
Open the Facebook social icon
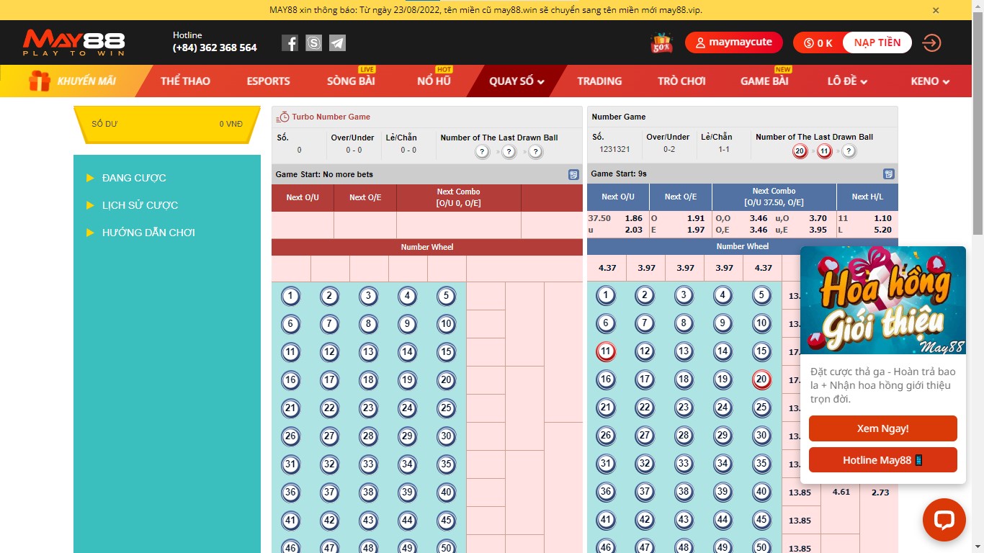pos(290,43)
